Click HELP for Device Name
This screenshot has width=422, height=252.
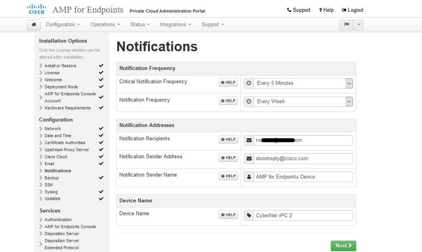click(228, 214)
